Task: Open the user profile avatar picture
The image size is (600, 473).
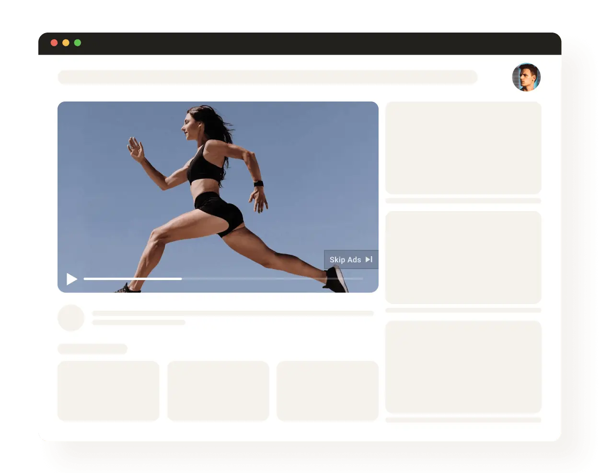Action: pyautogui.click(x=526, y=77)
